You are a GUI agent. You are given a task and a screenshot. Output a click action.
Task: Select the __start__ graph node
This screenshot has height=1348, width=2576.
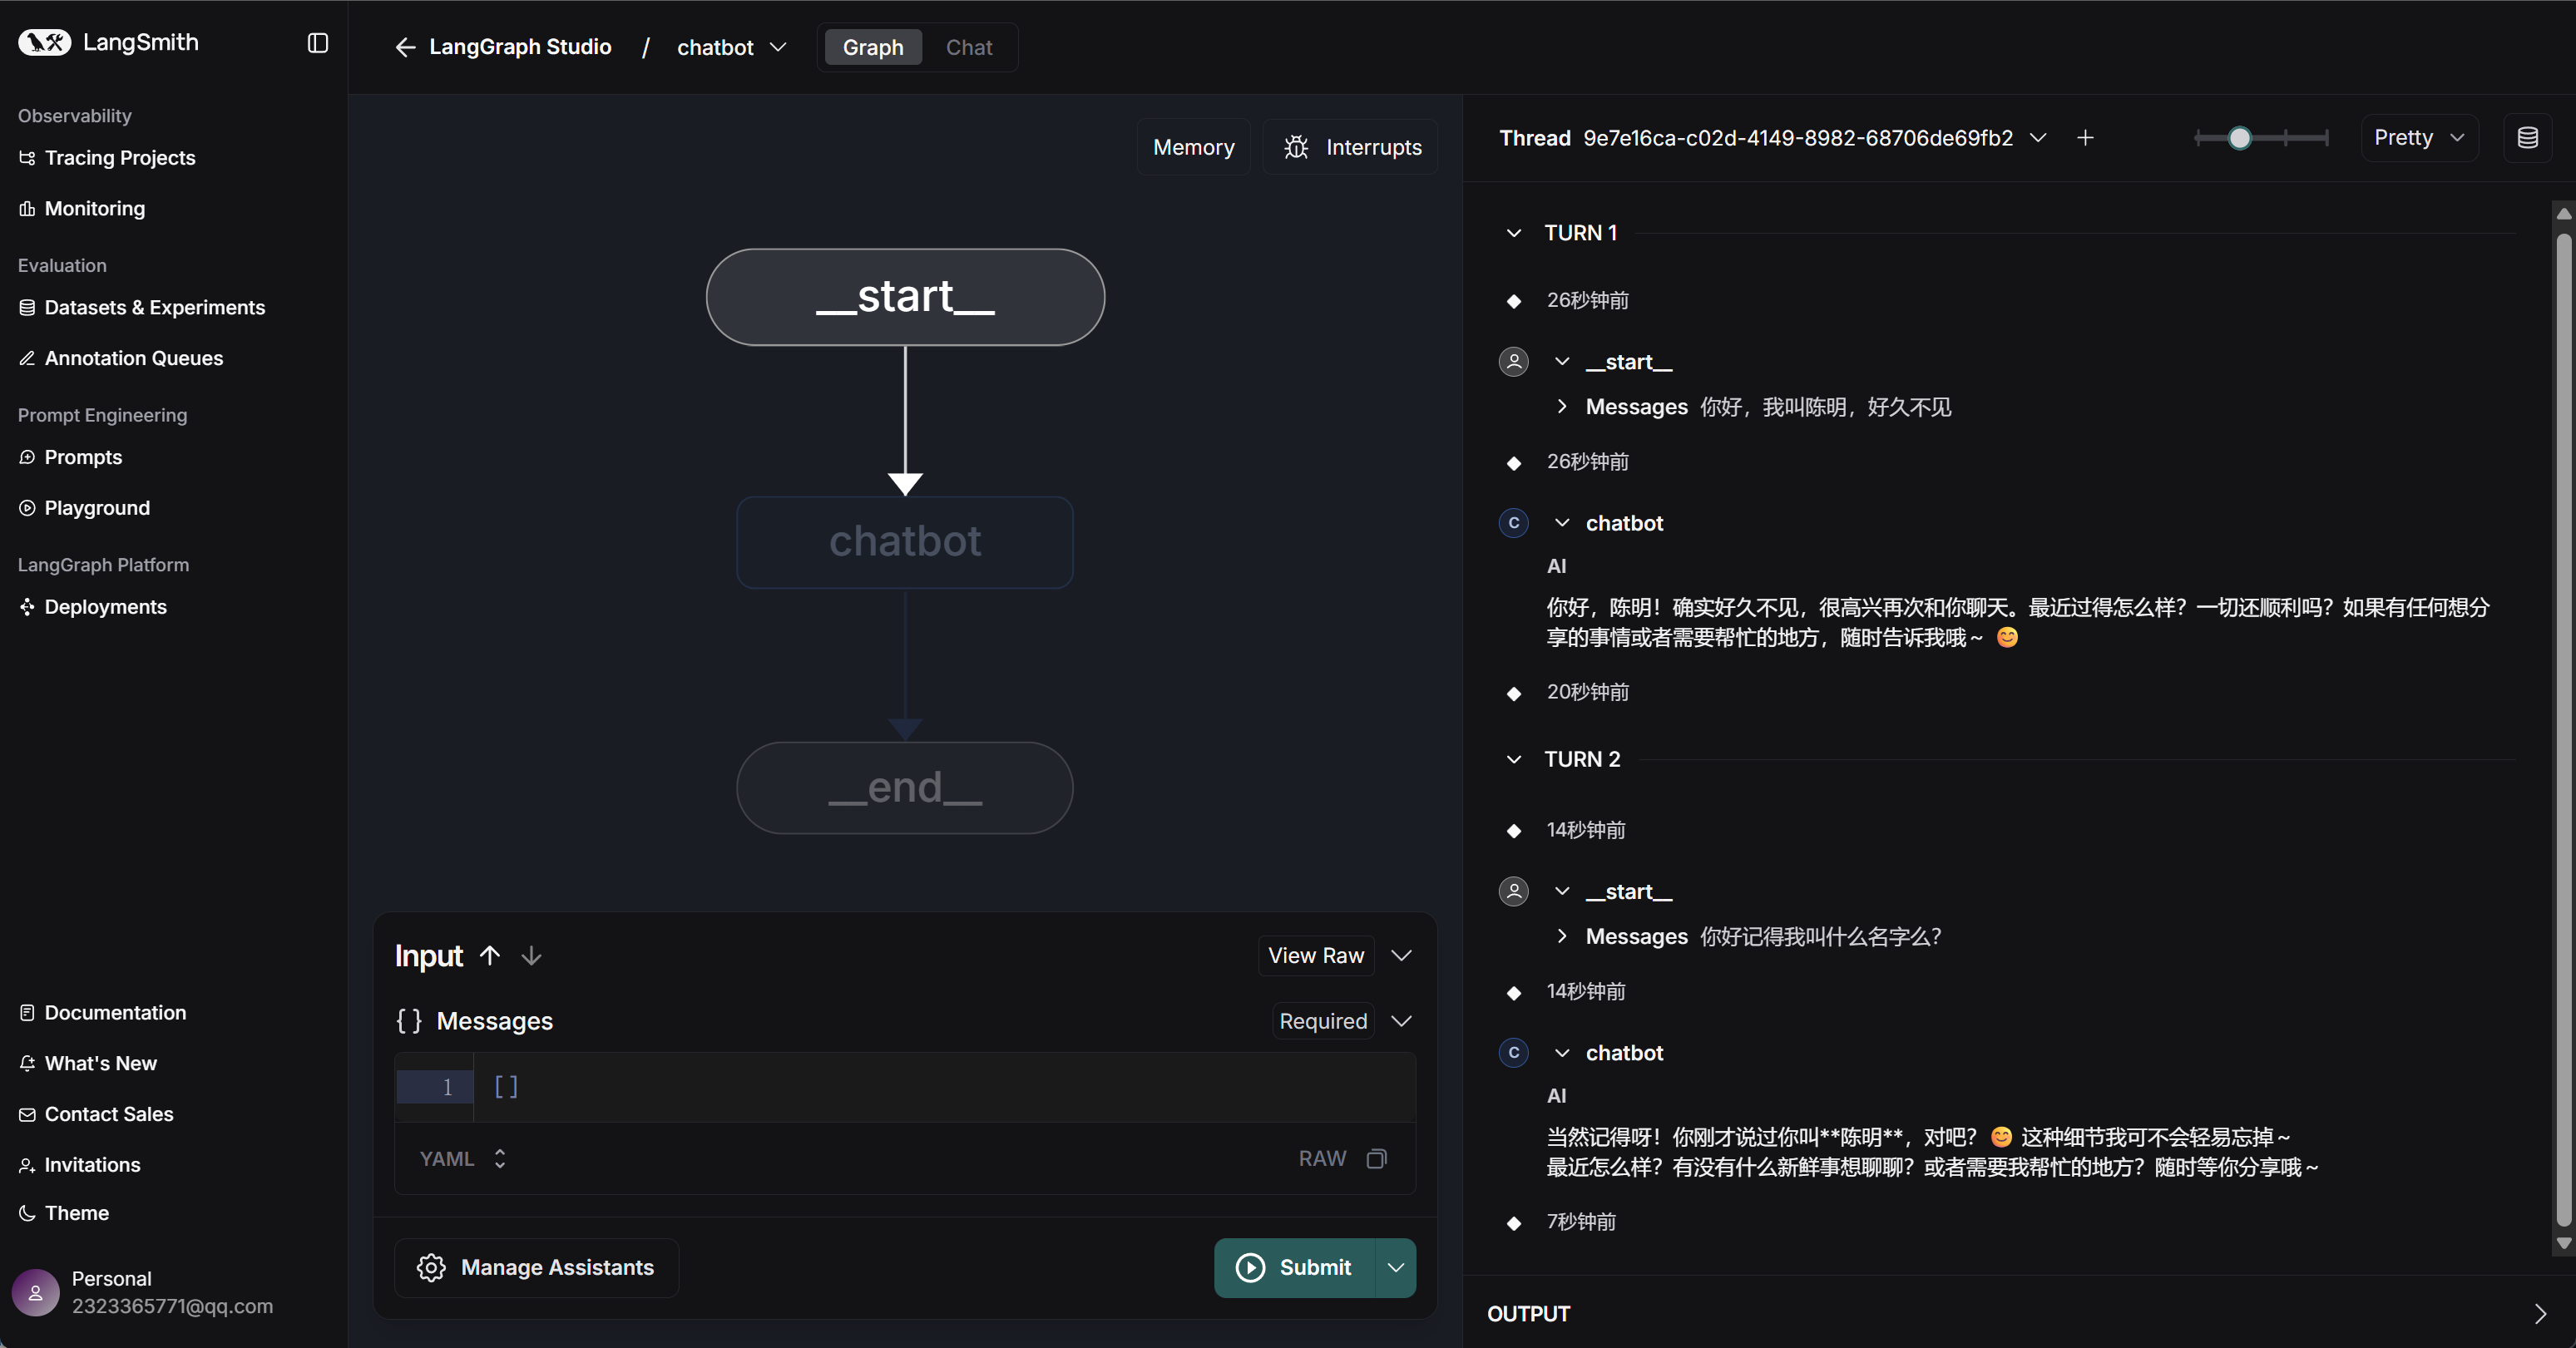(x=905, y=297)
